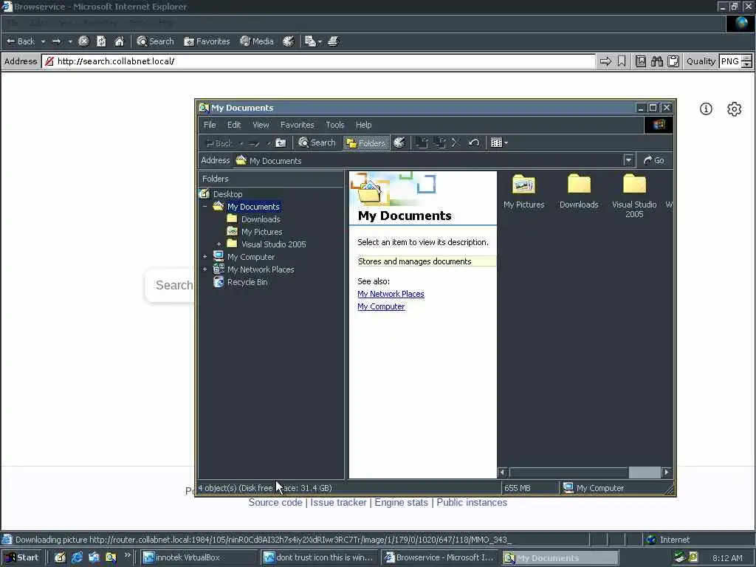Click the horizontal scrollbar right arrow
Image resolution: width=756 pixels, height=567 pixels.
pyautogui.click(x=666, y=472)
